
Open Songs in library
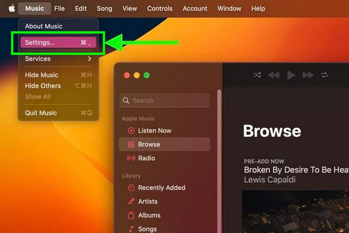coord(148,228)
